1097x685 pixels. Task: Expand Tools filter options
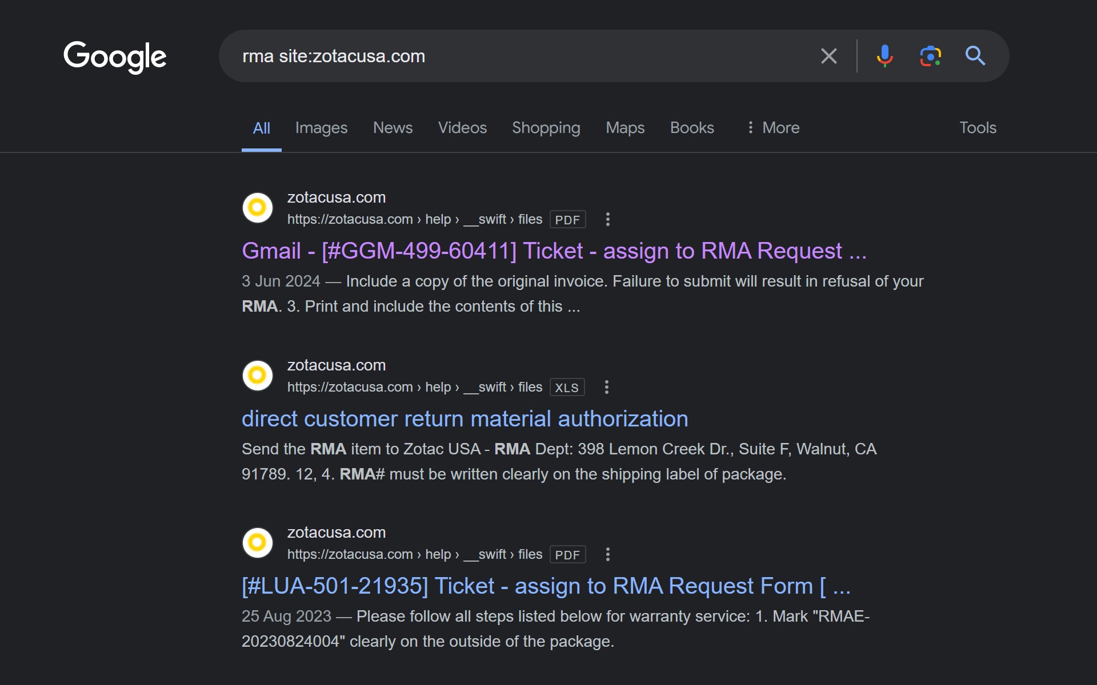click(x=977, y=127)
